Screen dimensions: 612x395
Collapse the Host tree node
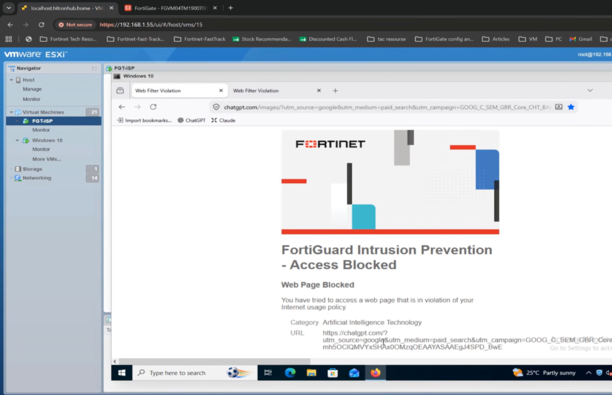pyautogui.click(x=11, y=80)
